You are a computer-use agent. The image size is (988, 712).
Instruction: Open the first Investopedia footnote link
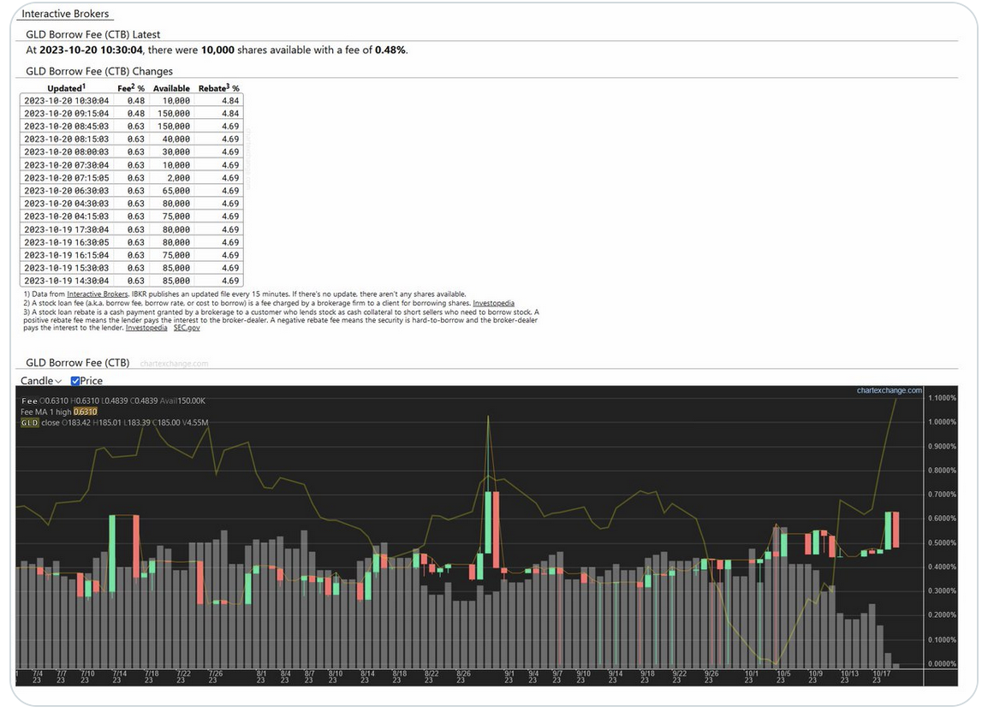pos(493,303)
